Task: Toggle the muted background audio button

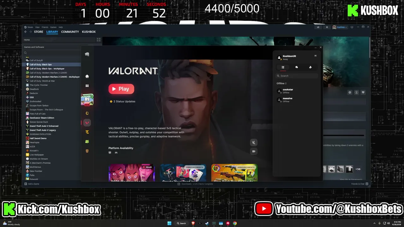Action: pyautogui.click(x=253, y=143)
